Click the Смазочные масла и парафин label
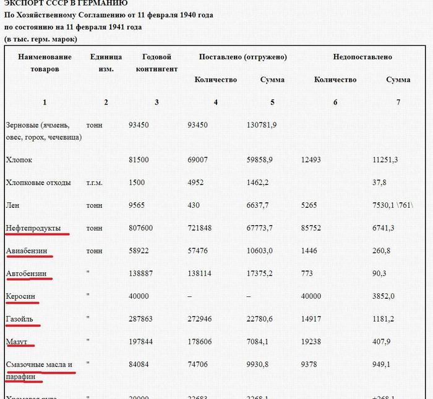 [39, 370]
